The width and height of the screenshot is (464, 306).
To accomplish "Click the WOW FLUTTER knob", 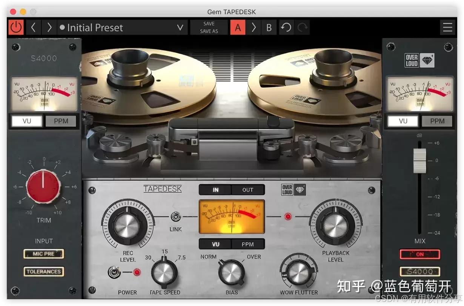I will (x=298, y=272).
